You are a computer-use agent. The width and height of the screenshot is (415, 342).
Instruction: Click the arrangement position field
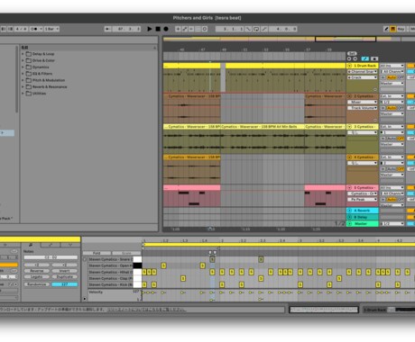pos(126,29)
